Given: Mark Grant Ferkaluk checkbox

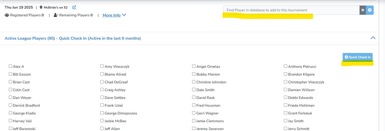Looking at the screenshot, I should click(x=285, y=113).
